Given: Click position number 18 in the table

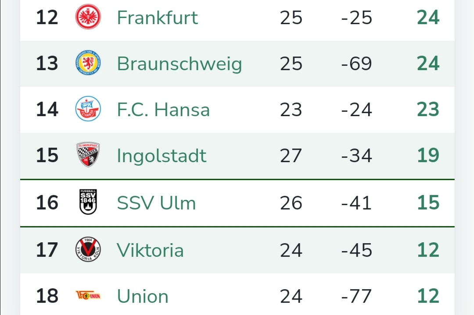Looking at the screenshot, I should [x=47, y=296].
